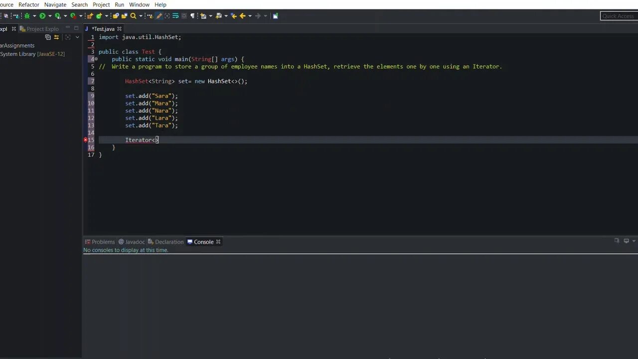Click the Forward navigation arrow
The width and height of the screenshot is (638, 359).
[258, 16]
